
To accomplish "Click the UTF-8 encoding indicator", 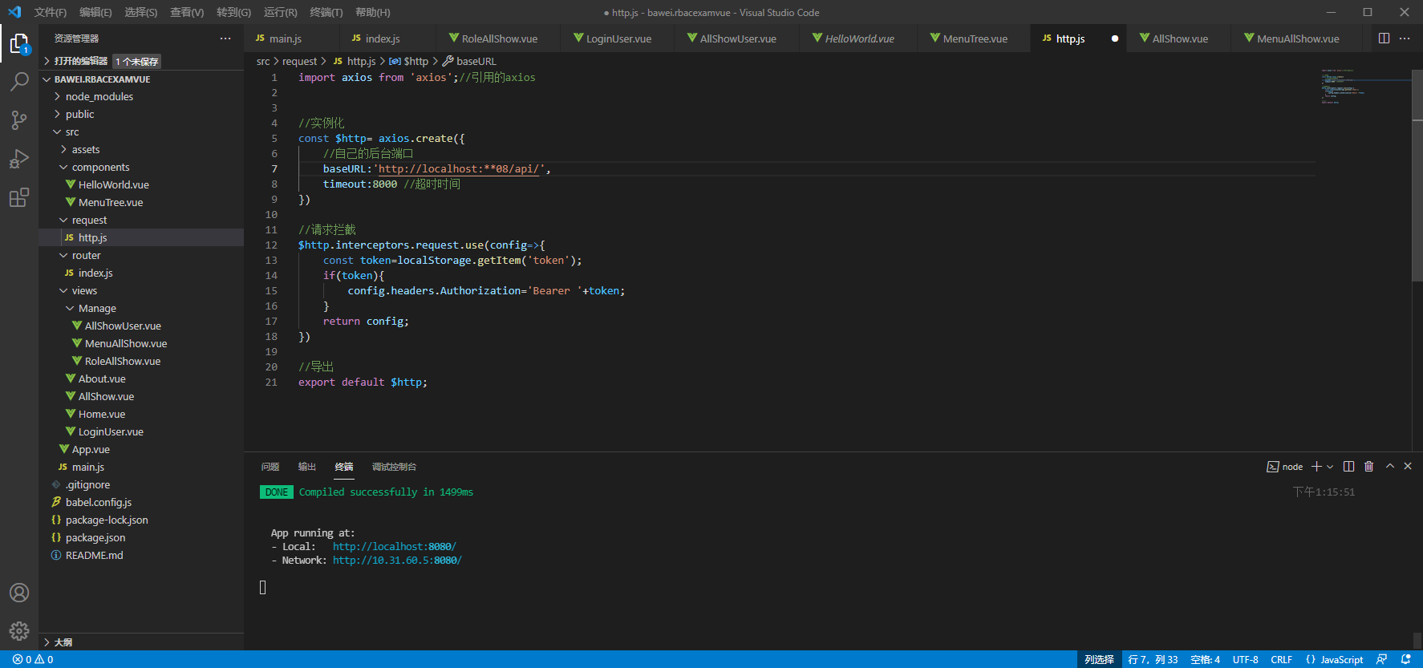I will pyautogui.click(x=1245, y=659).
